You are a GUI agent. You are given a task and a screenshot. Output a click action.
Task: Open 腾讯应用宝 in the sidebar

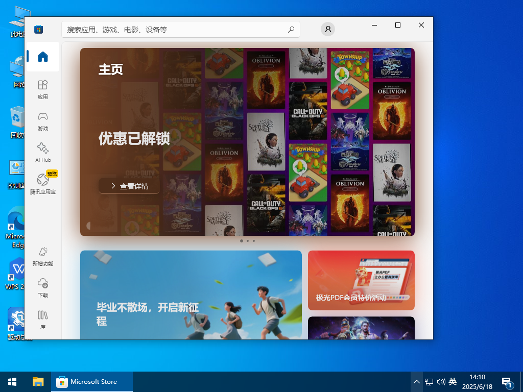point(43,184)
